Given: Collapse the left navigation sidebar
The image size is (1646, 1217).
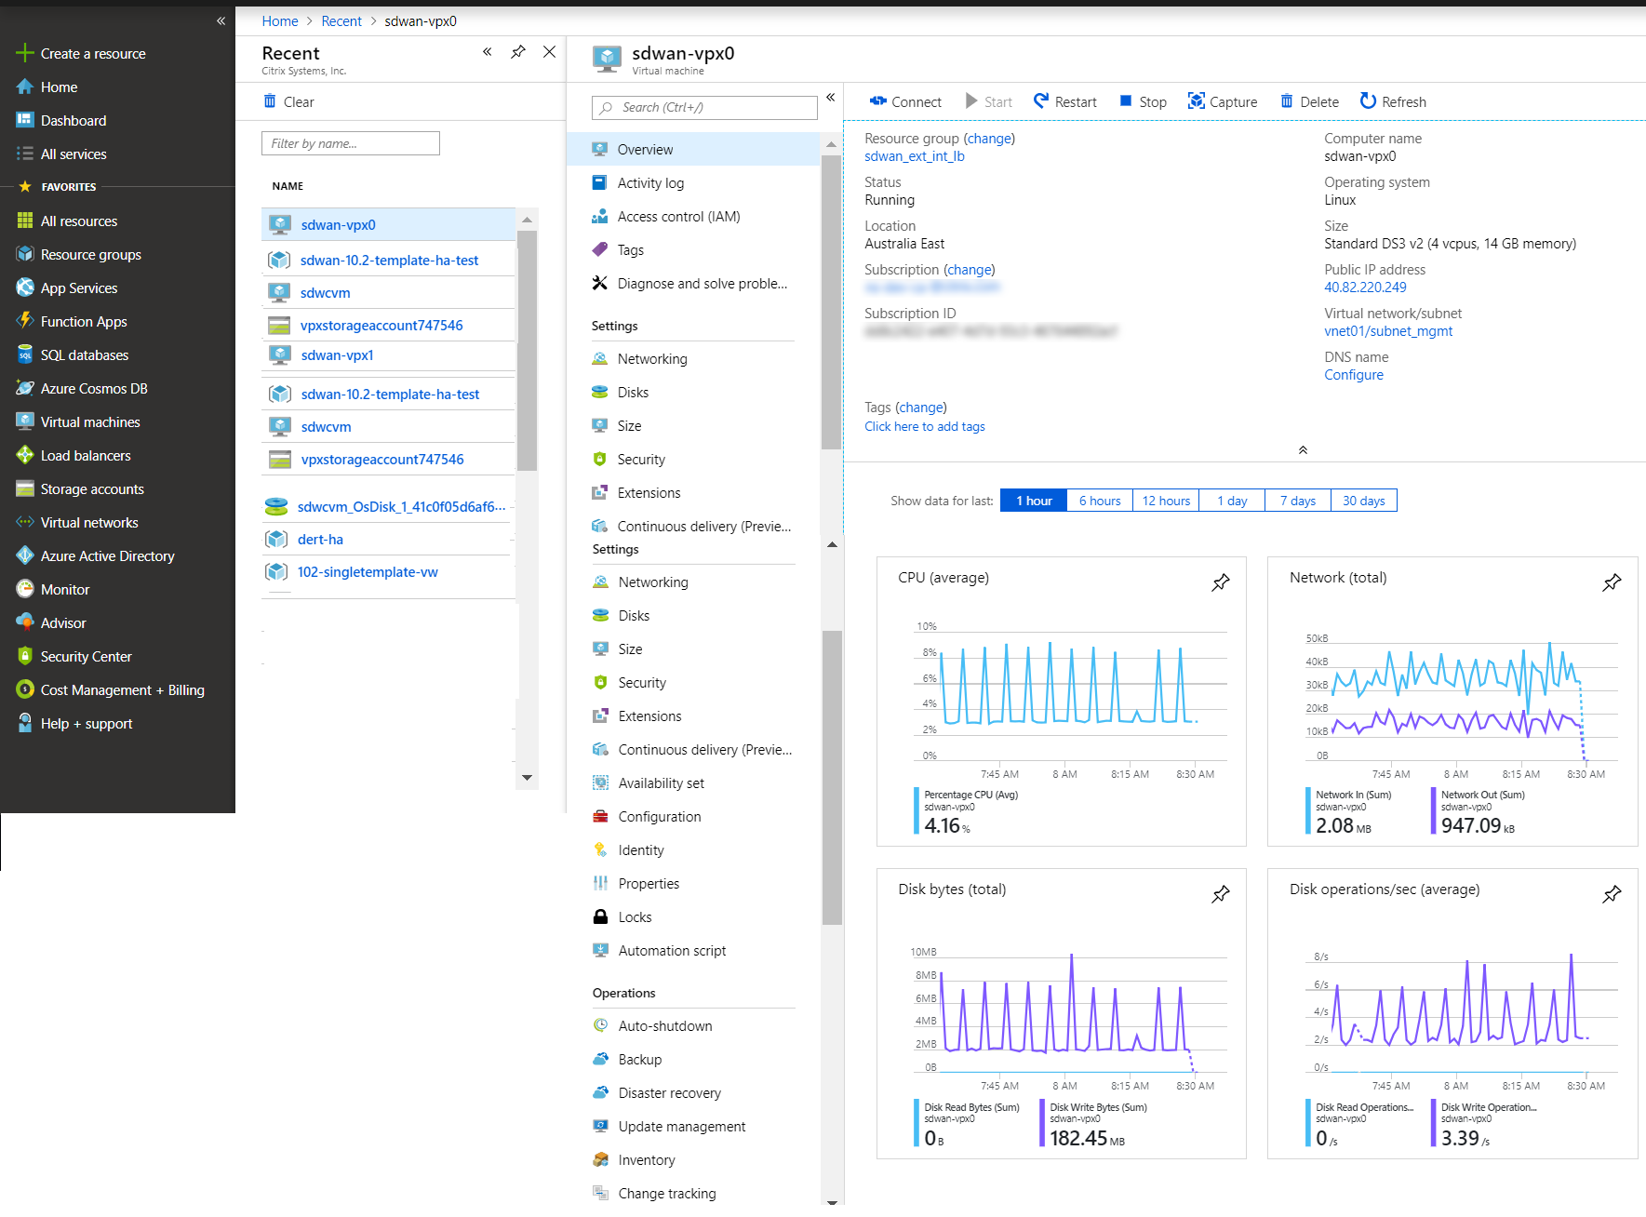Looking at the screenshot, I should click(x=221, y=20).
